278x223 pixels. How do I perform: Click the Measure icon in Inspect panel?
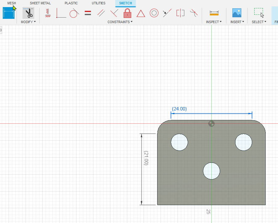[214, 13]
